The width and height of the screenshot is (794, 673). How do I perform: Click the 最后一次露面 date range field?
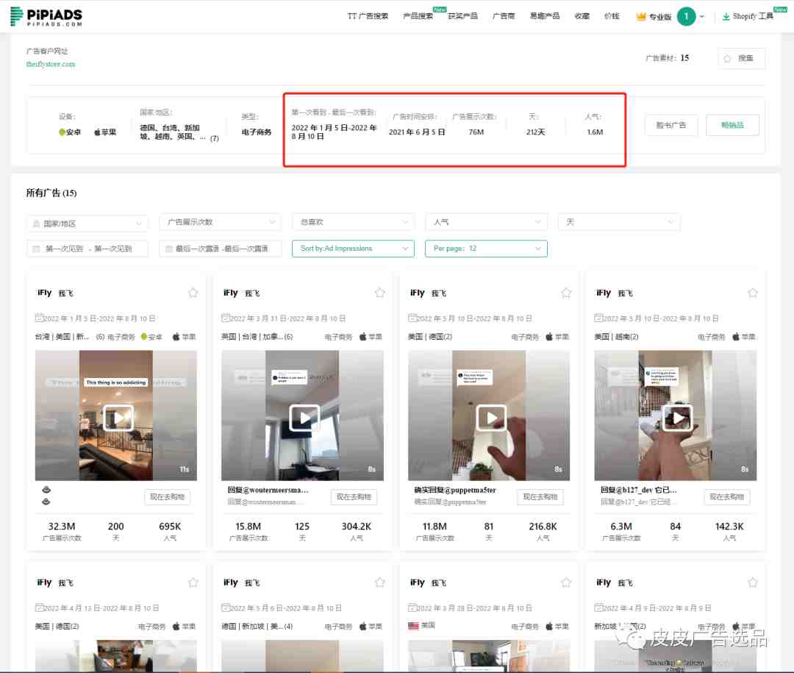221,249
